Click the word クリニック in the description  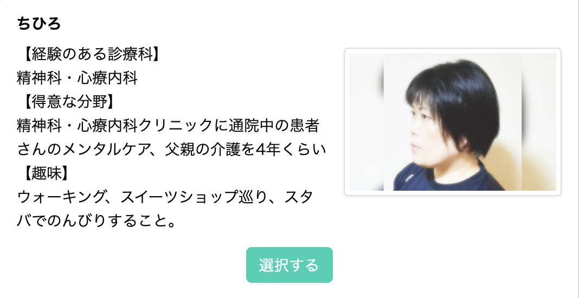(x=176, y=126)
